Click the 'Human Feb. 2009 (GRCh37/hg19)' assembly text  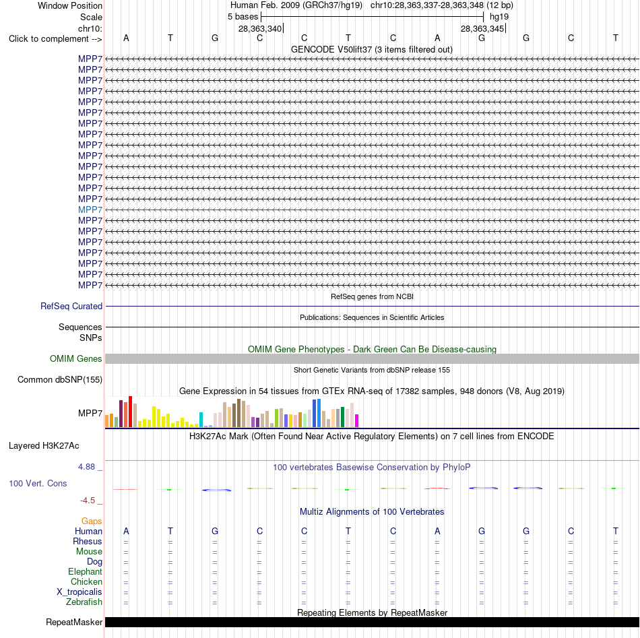296,5
